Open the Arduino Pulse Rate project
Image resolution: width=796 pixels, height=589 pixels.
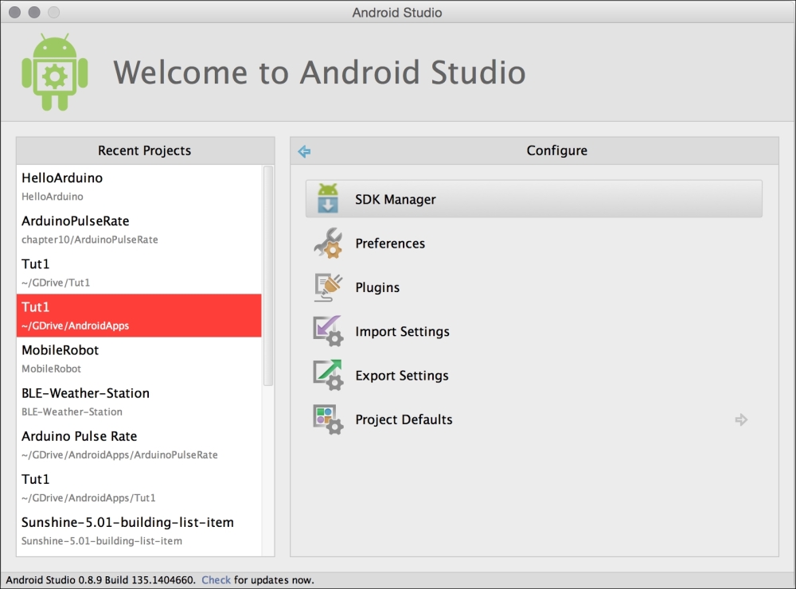[x=139, y=445]
